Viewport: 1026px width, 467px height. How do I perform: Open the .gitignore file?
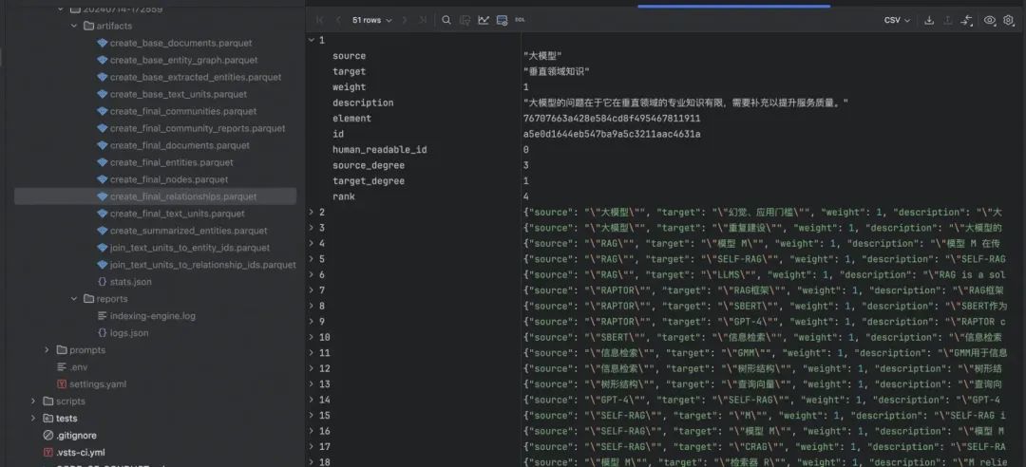pos(76,435)
